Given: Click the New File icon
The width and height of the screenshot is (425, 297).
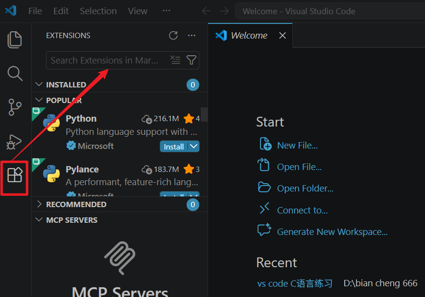Looking at the screenshot, I should pos(265,144).
